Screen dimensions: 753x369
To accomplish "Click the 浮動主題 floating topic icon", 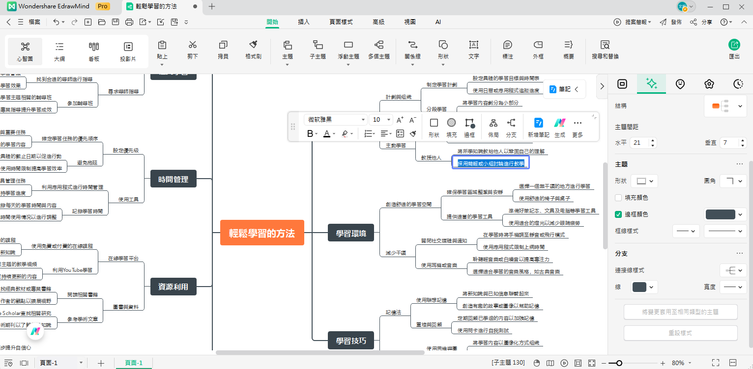I will (x=348, y=51).
